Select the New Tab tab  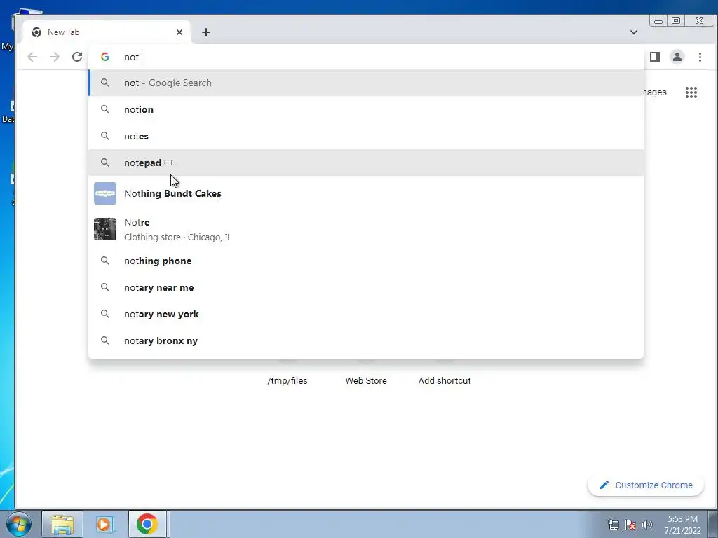pyautogui.click(x=107, y=32)
